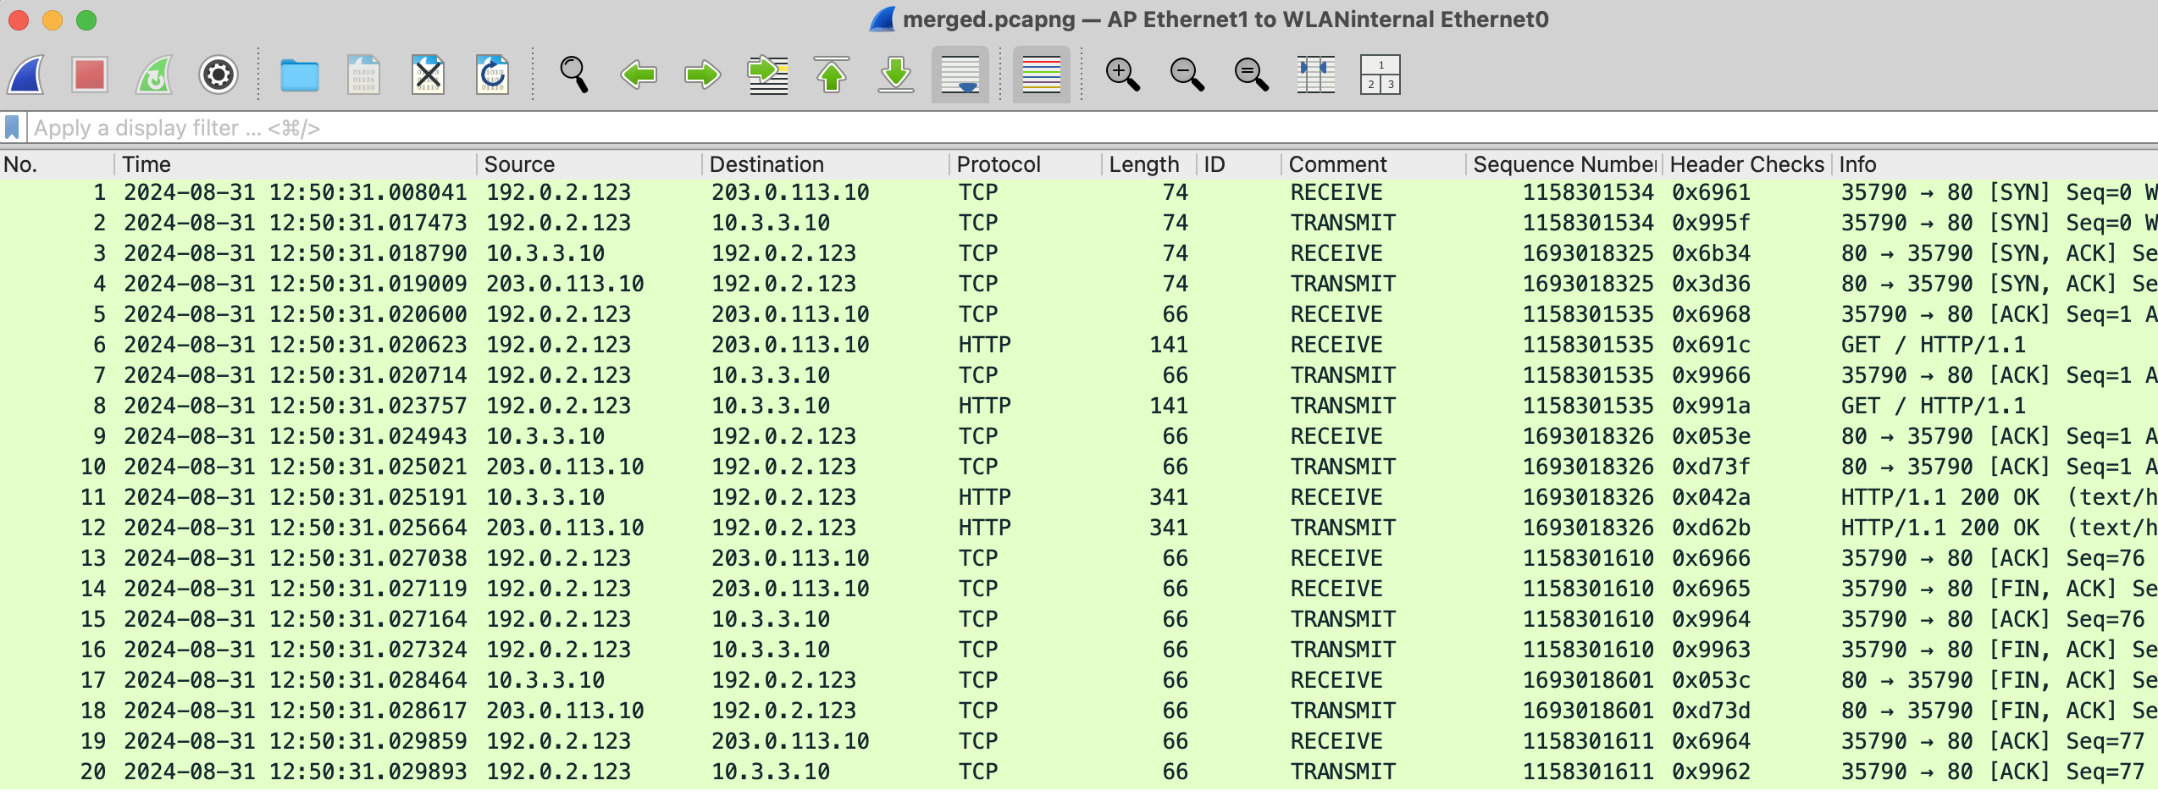Image resolution: width=2158 pixels, height=808 pixels.
Task: Open display filter bookmark menu
Action: [12, 128]
